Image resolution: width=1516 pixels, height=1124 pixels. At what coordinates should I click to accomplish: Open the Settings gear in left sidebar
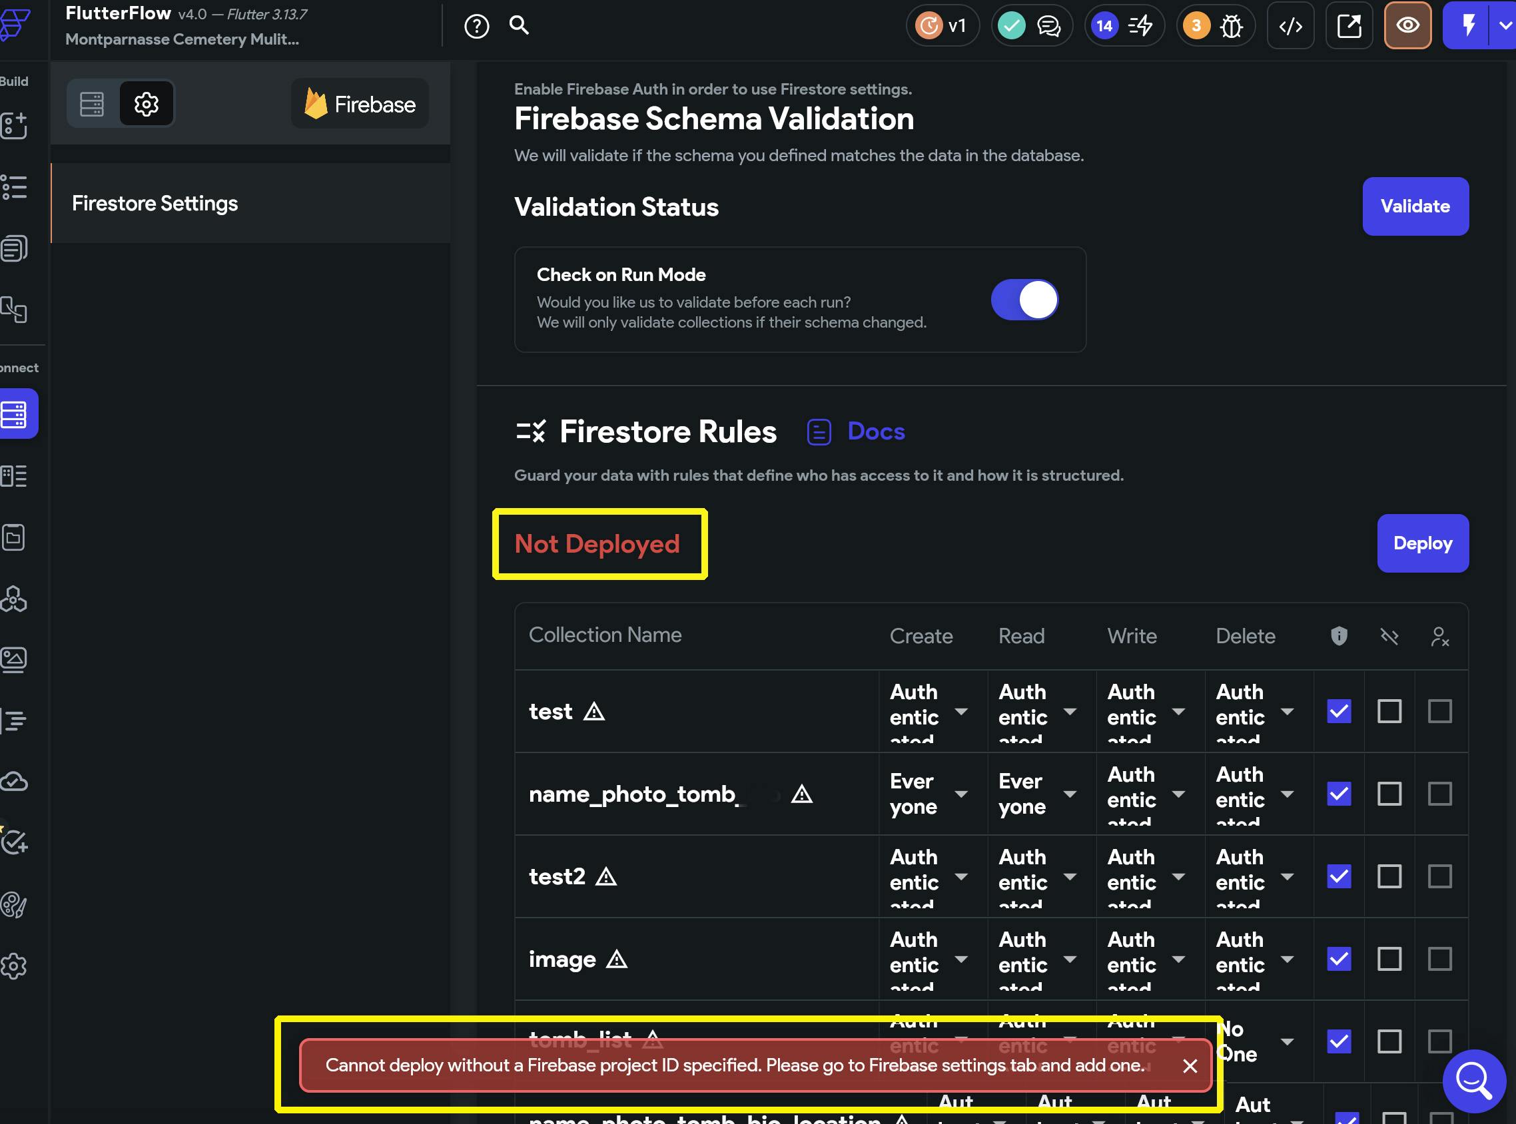(14, 966)
